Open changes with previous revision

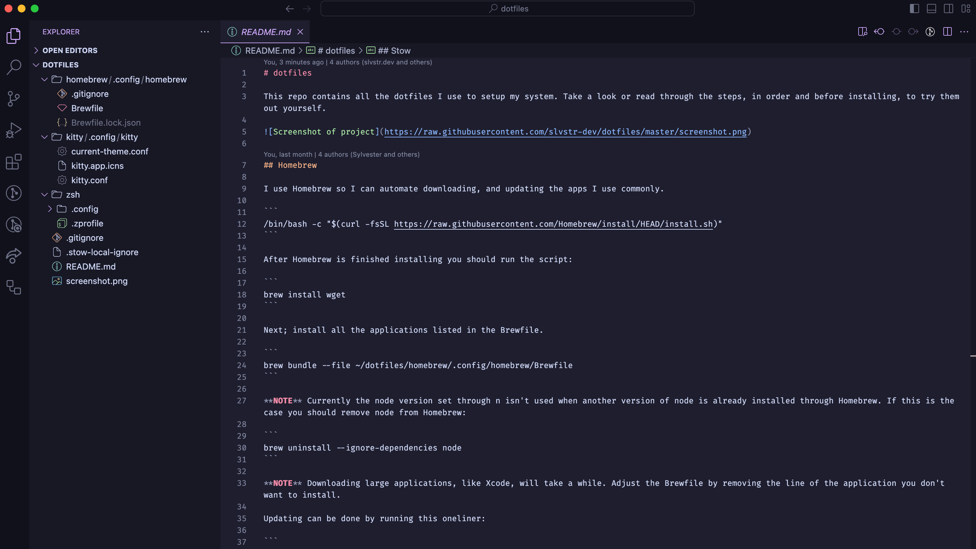coord(879,31)
